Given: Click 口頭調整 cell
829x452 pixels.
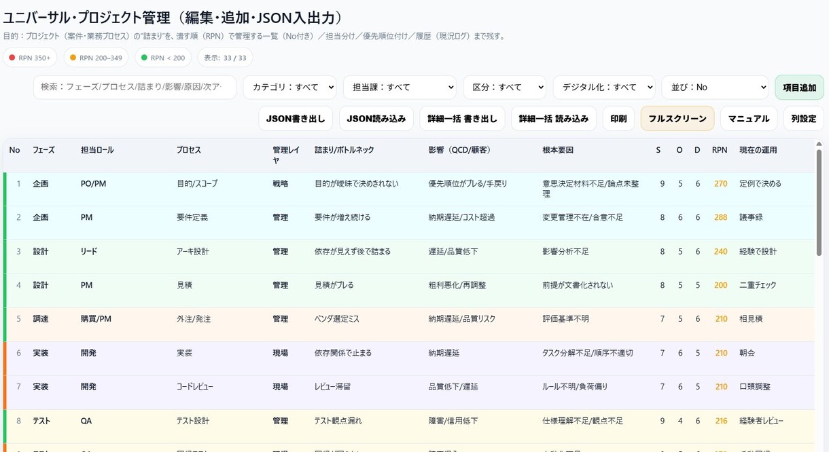Looking at the screenshot, I should coord(755,387).
